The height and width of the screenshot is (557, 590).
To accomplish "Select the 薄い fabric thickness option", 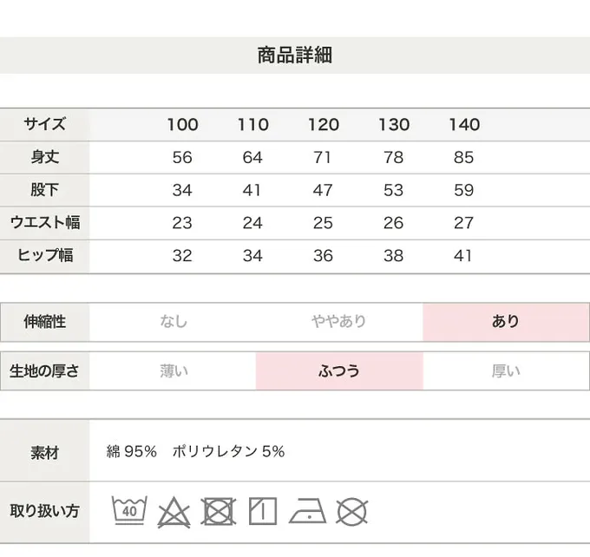I will 173,371.
